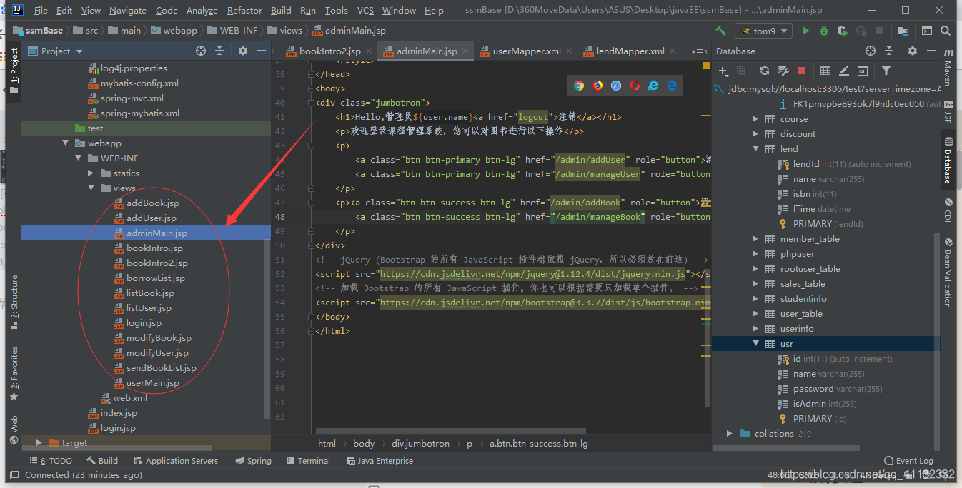The height and width of the screenshot is (488, 962).
Task: Open the Navigate menu
Action: pos(128,10)
